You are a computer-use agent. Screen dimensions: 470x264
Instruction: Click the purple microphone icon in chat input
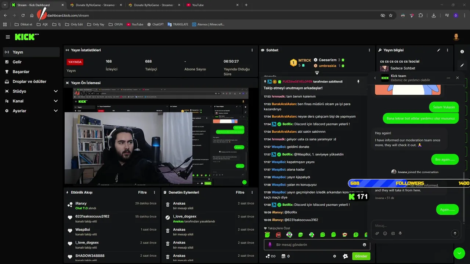point(270,245)
